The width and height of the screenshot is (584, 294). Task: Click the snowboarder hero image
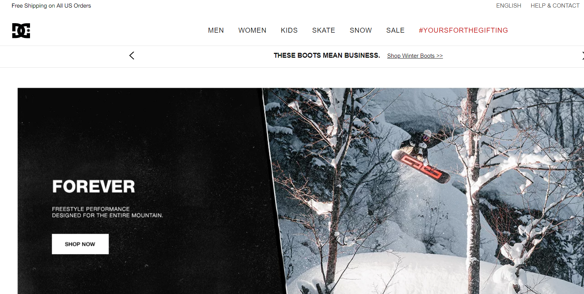(424, 191)
